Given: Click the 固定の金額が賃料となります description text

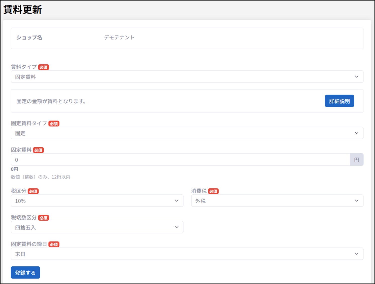Looking at the screenshot, I should pyautogui.click(x=51, y=101).
